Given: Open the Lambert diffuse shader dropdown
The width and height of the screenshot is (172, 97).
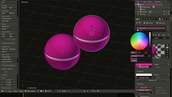Looking at the screenshot, I should pyautogui.click(x=161, y=64).
